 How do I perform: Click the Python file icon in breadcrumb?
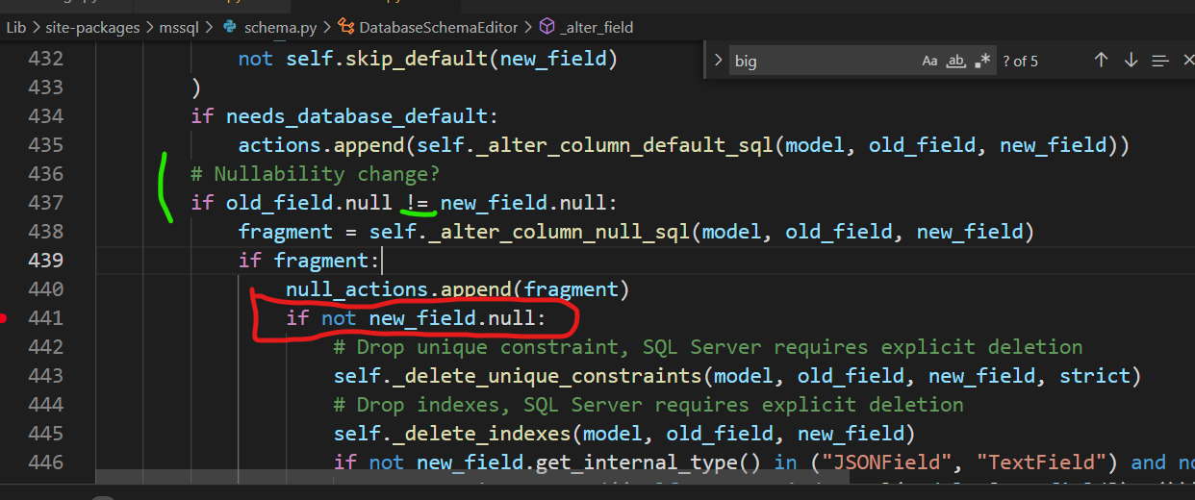coord(230,27)
